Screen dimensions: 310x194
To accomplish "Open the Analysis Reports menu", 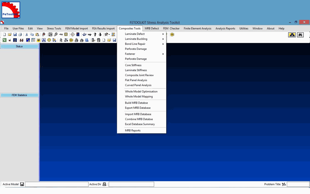I will click(225, 28).
